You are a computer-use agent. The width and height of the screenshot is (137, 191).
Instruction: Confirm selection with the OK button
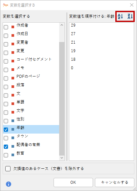pos(73,182)
